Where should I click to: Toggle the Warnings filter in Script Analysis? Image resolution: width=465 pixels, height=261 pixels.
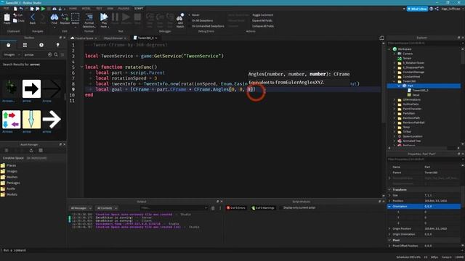pyautogui.click(x=263, y=208)
